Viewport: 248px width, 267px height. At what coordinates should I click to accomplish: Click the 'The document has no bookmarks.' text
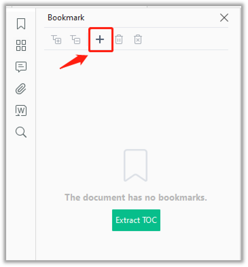click(136, 198)
